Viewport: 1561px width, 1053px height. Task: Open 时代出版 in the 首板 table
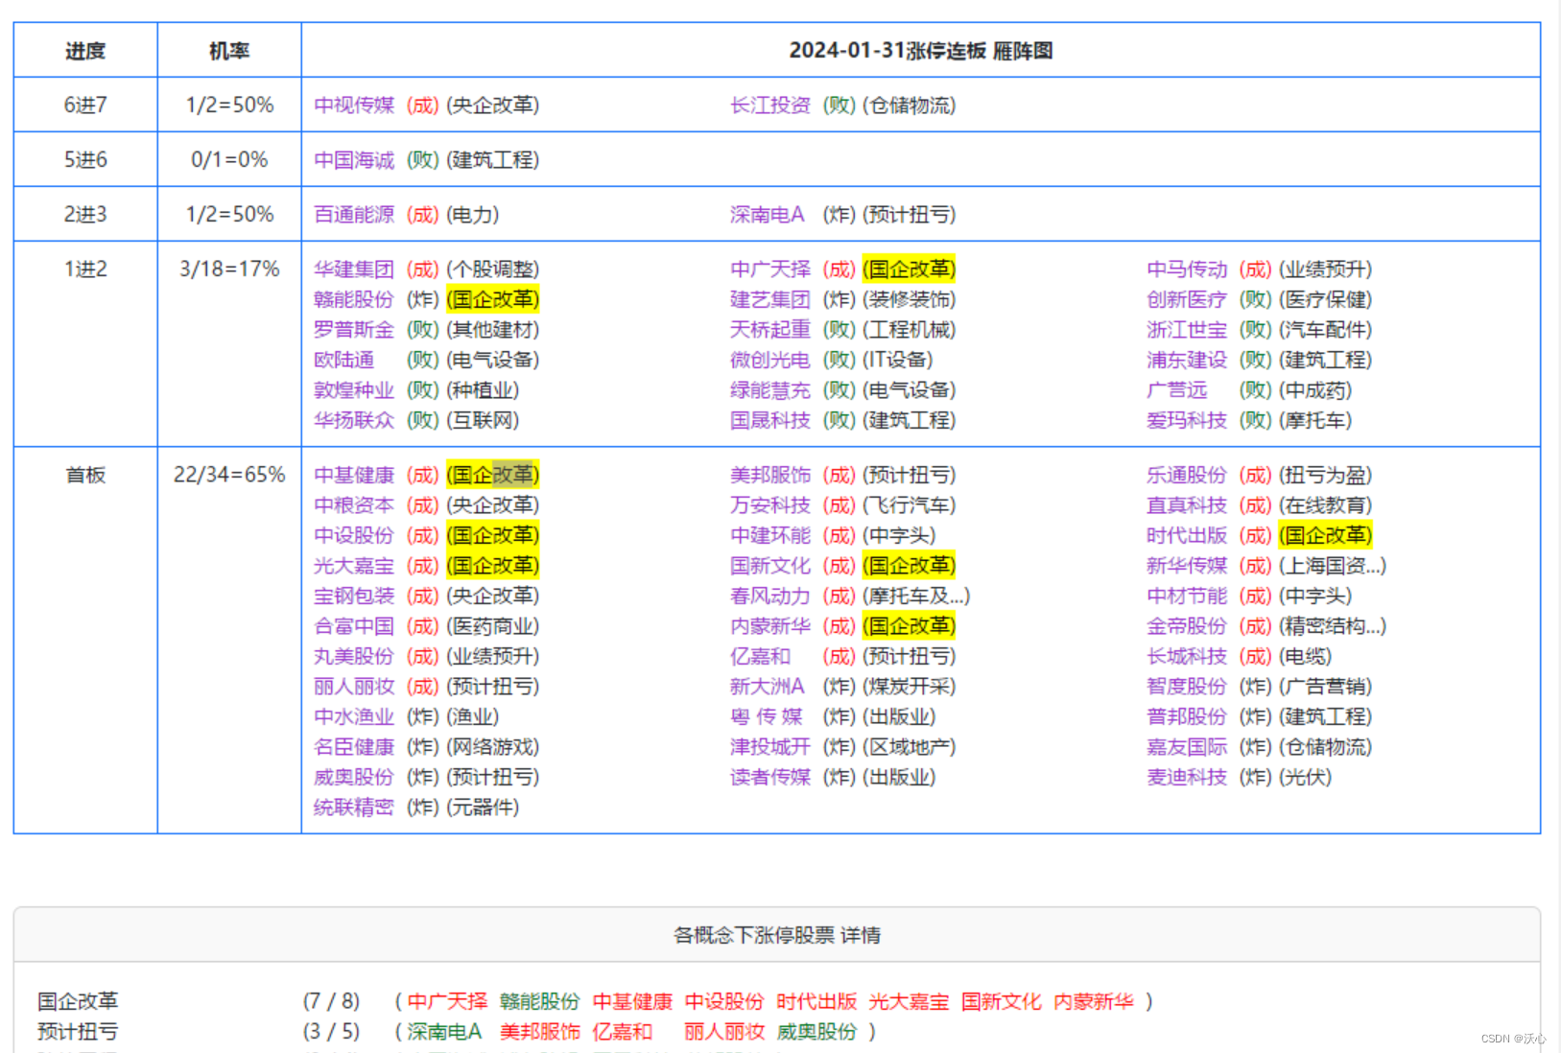point(1187,535)
